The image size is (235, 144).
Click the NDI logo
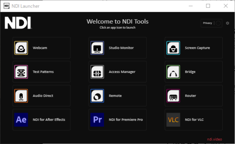[x=18, y=23]
